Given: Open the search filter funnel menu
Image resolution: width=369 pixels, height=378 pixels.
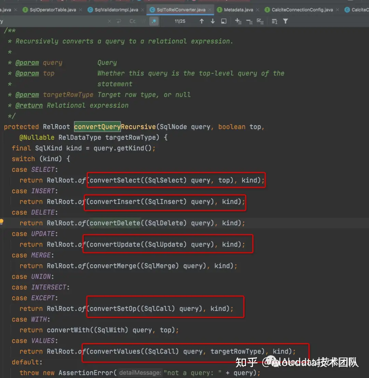Looking at the screenshot, I should click(286, 21).
